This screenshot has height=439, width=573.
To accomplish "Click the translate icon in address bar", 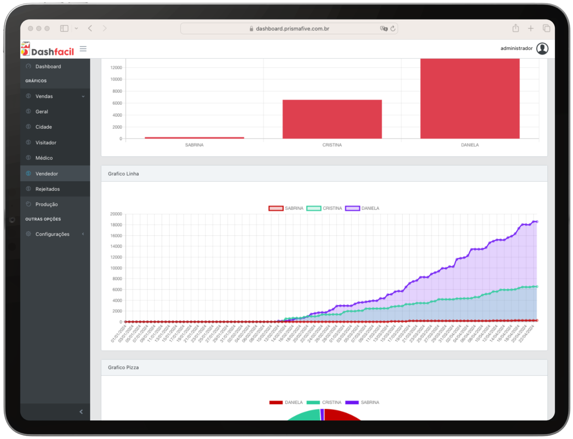I will click(384, 29).
